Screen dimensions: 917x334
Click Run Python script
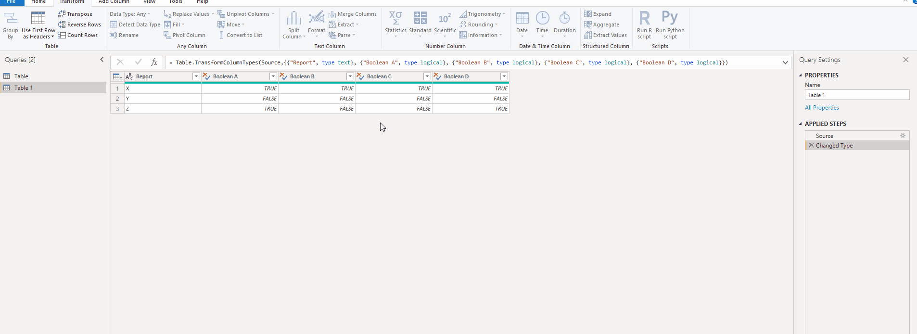670,25
